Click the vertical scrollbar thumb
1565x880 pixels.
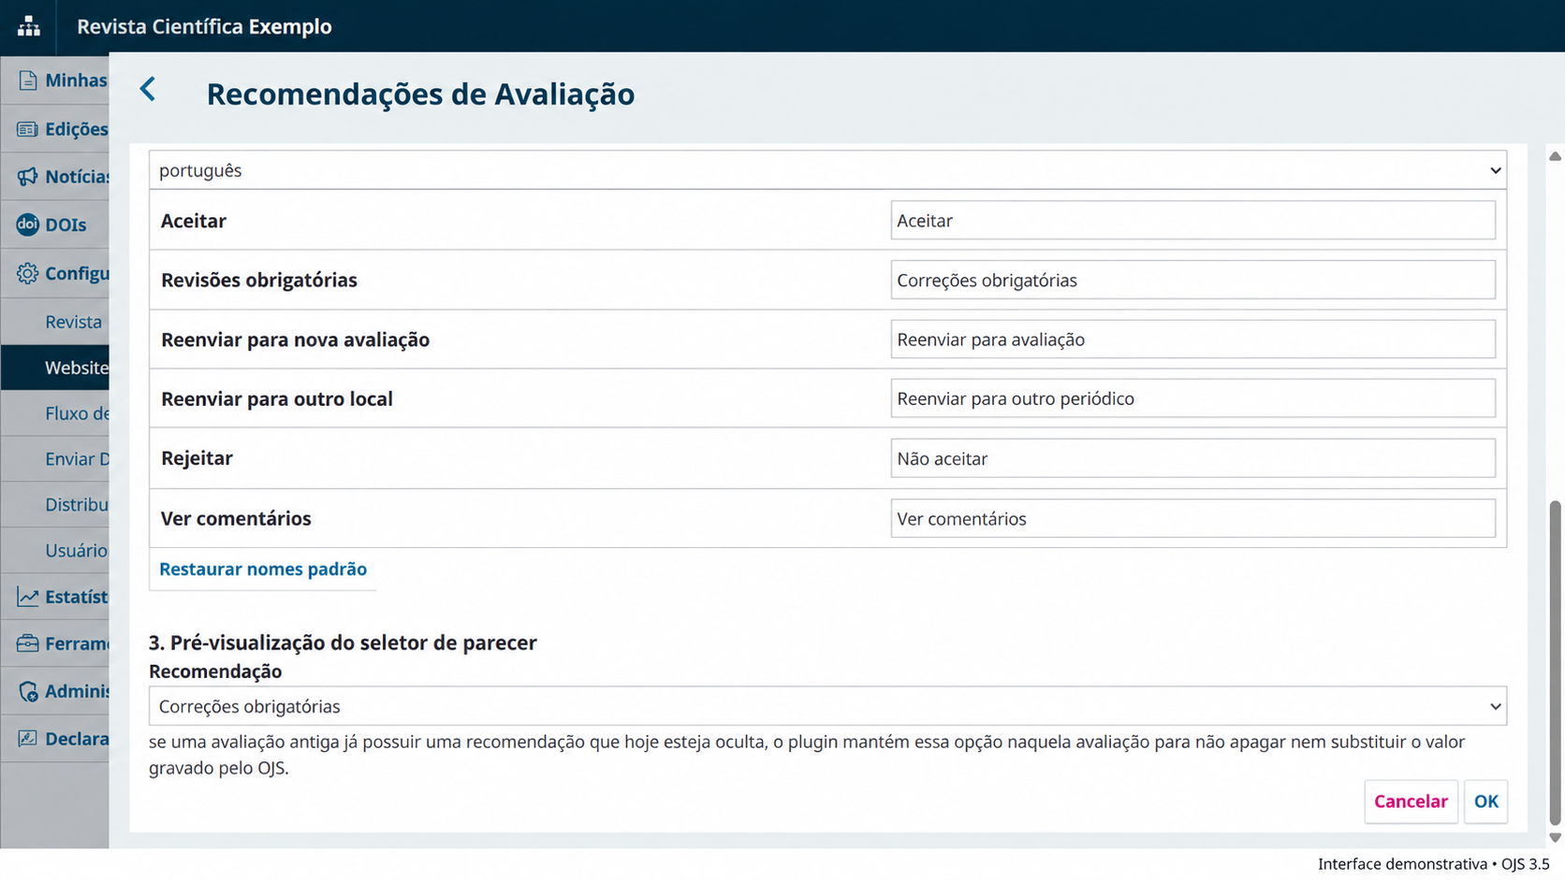click(x=1555, y=663)
